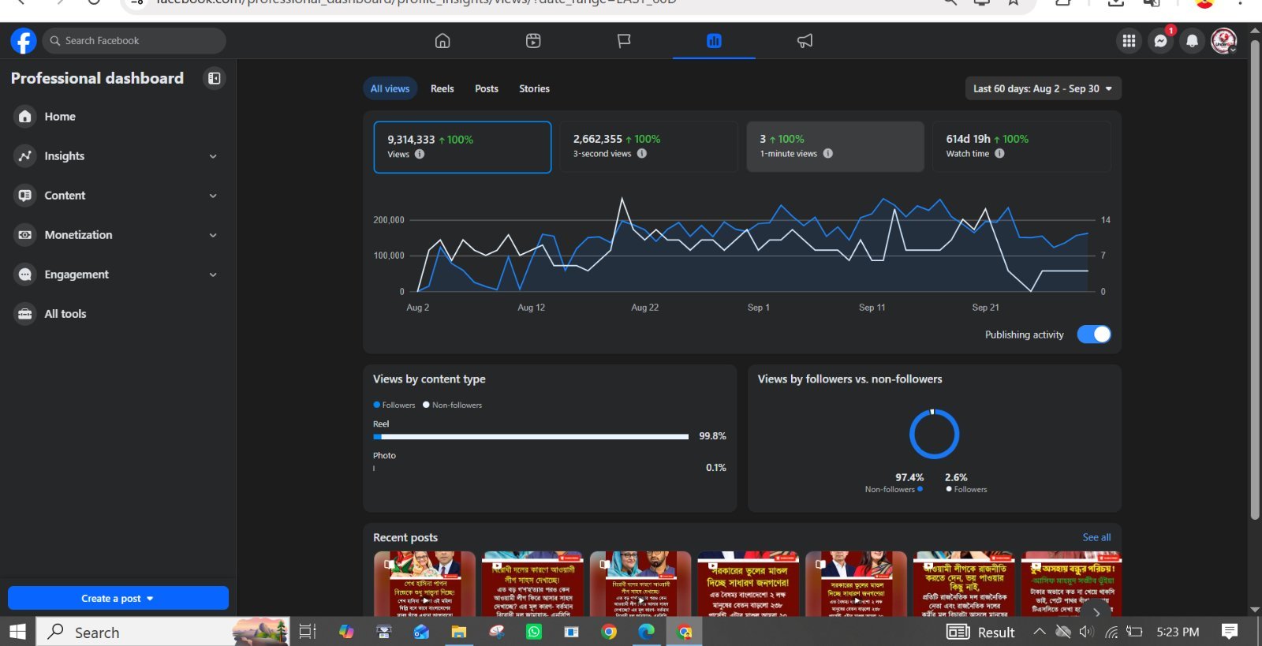Open WhatsApp from the taskbar
Image resolution: width=1262 pixels, height=646 pixels.
(534, 632)
